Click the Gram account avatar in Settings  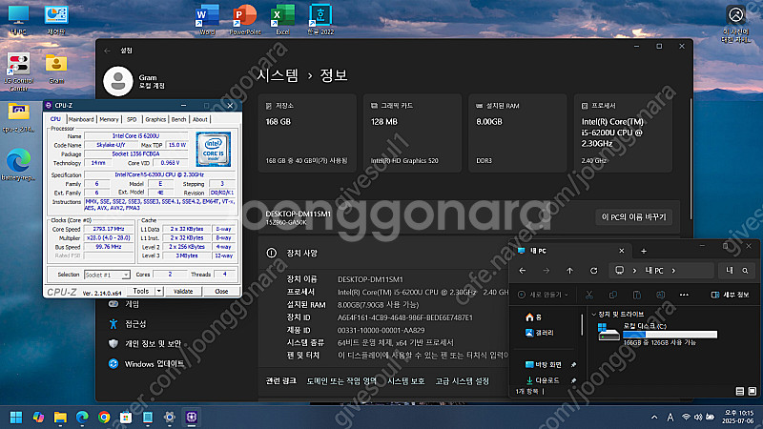click(x=117, y=81)
